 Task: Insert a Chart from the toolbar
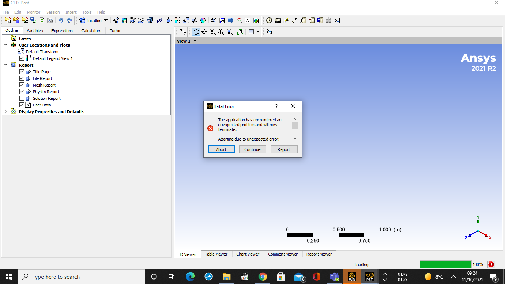tap(239, 21)
